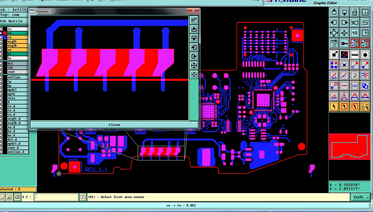The height and width of the screenshot is (212, 373).
Task: Select the 'mpdrl' layer row
Action: click(x=17, y=90)
